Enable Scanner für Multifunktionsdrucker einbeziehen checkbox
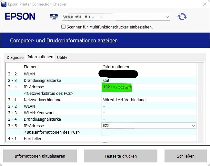The image size is (210, 166). 63,27
